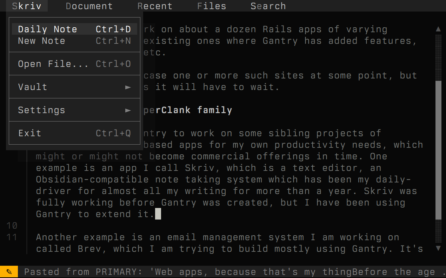Open the Document menu
This screenshot has height=278, width=446.
coord(89,6)
